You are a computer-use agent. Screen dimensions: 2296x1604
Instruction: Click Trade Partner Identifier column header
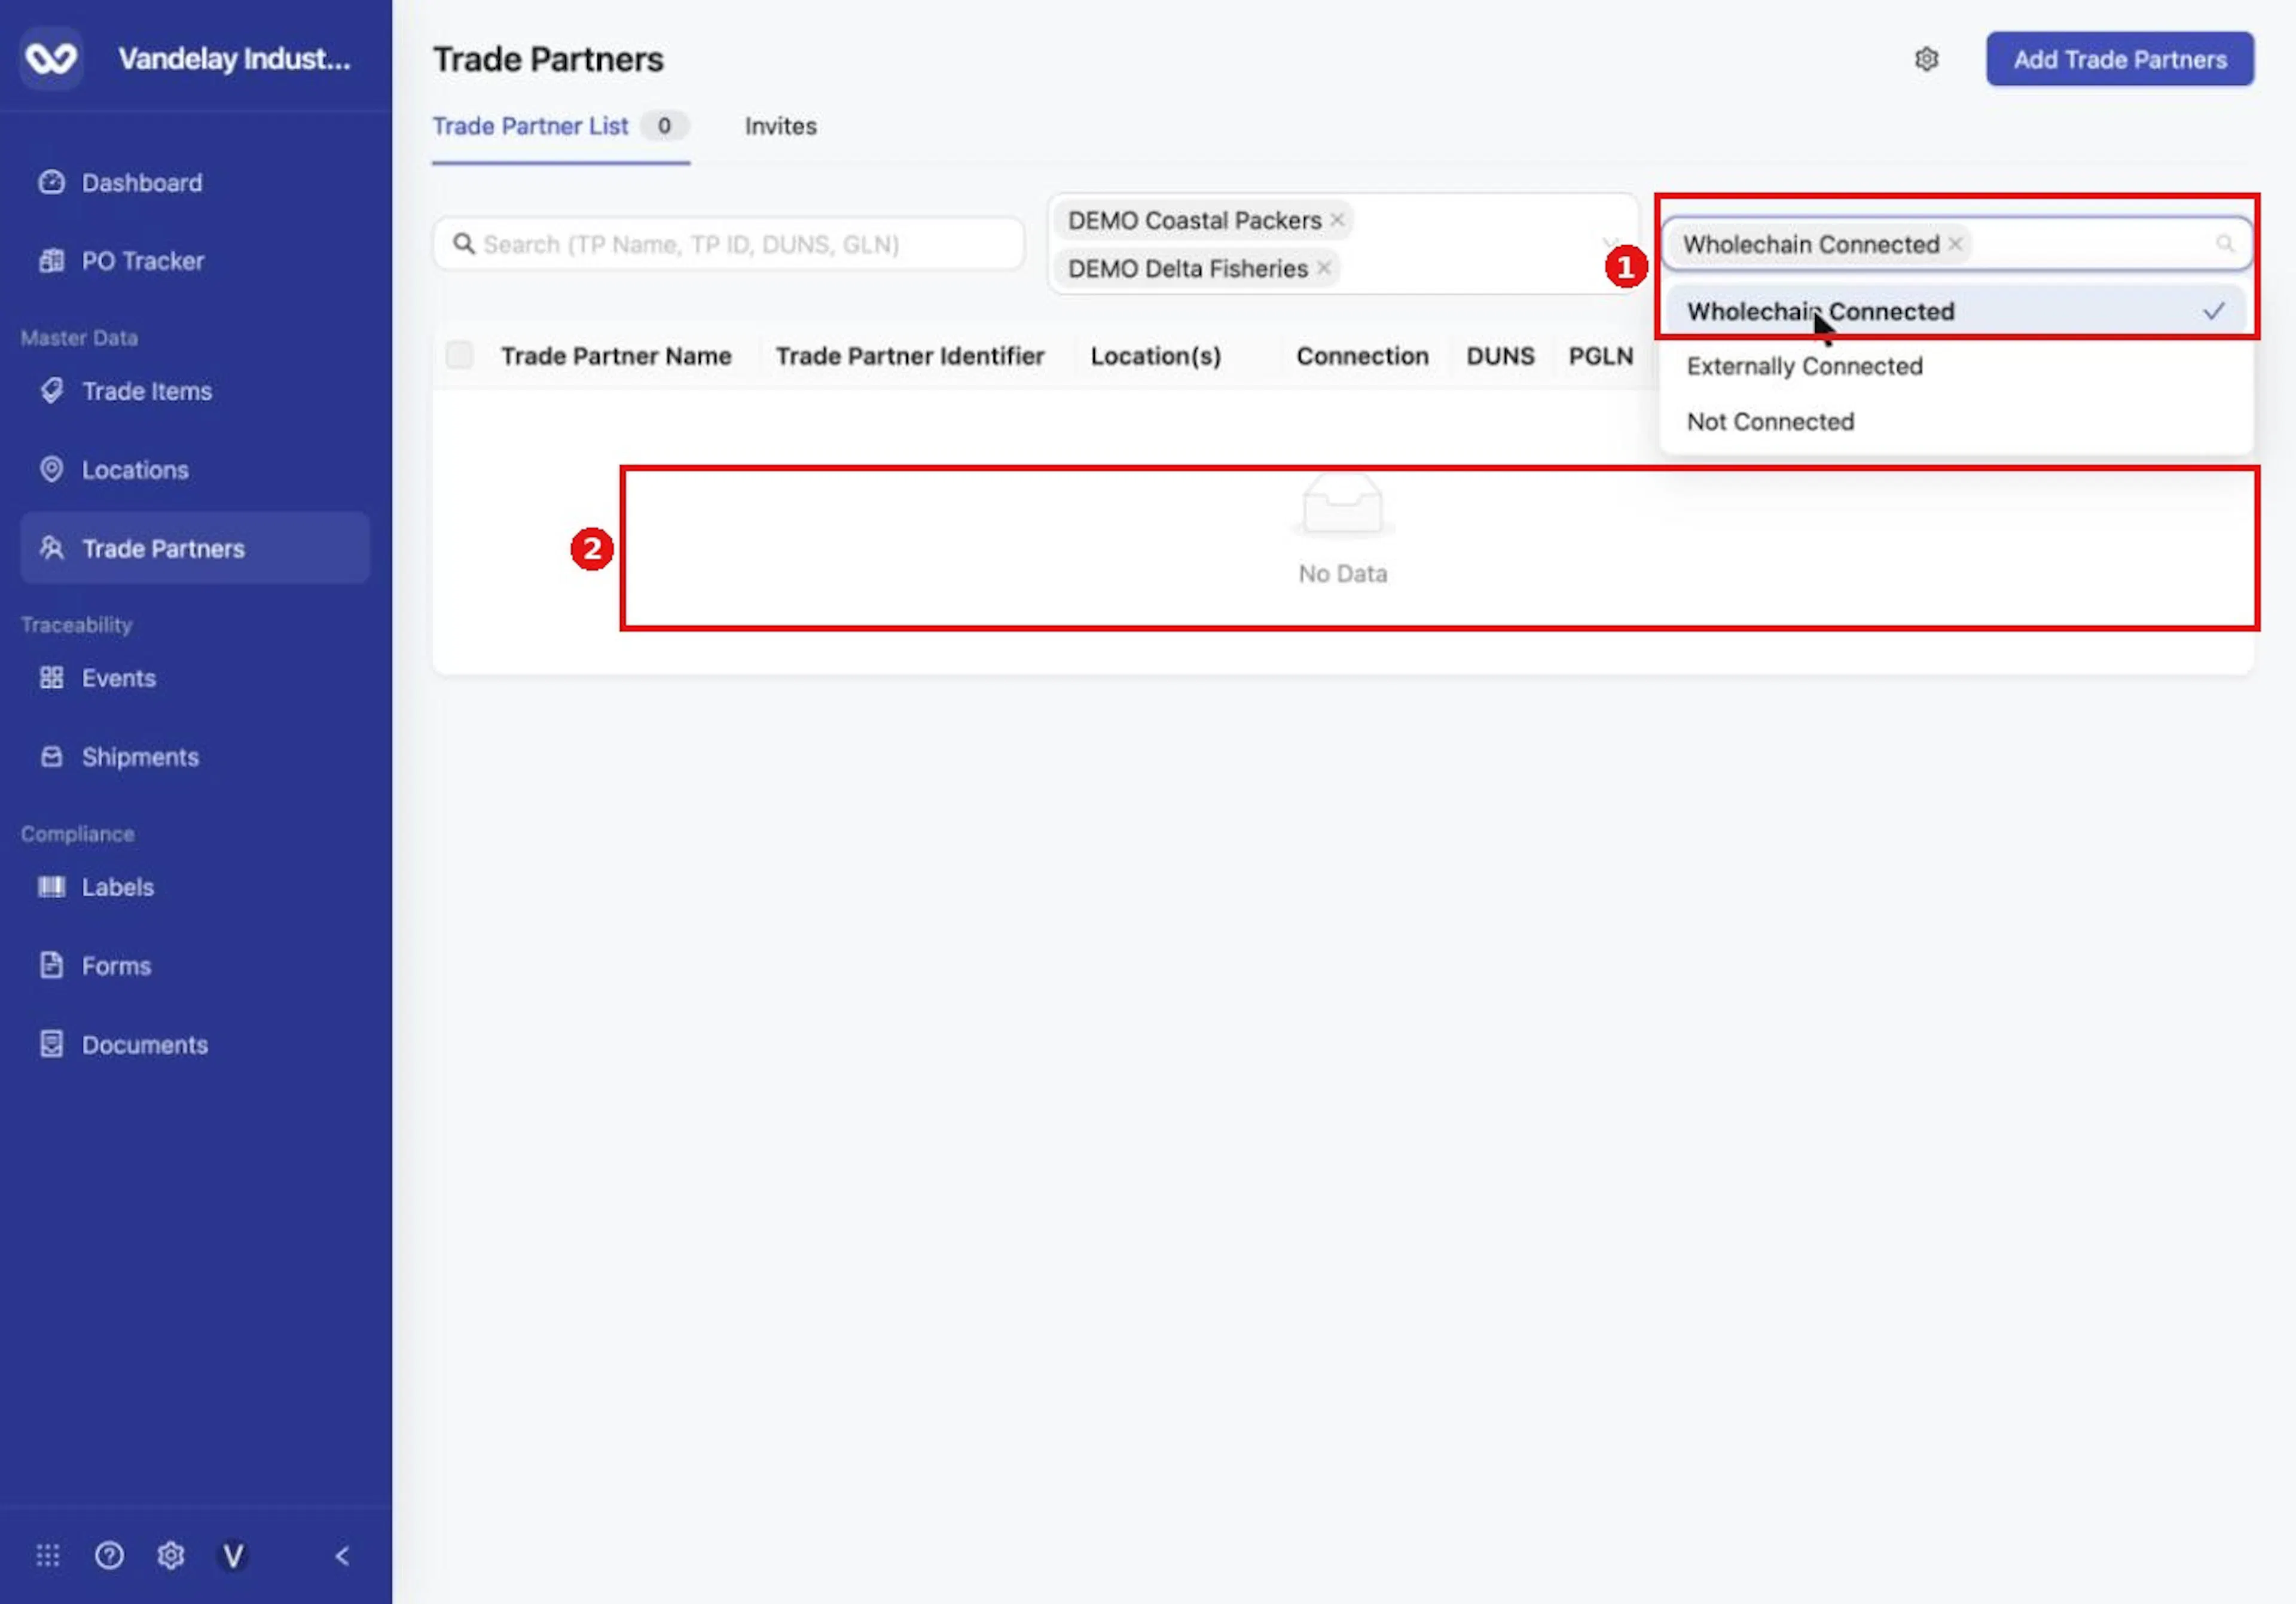pyautogui.click(x=909, y=356)
